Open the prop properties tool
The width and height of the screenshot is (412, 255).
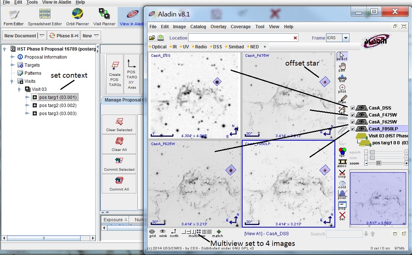click(x=342, y=206)
